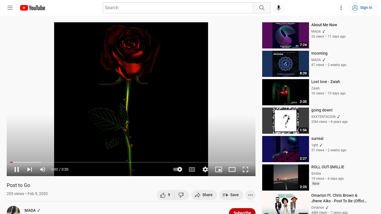Sign in to YouTube

click(362, 8)
